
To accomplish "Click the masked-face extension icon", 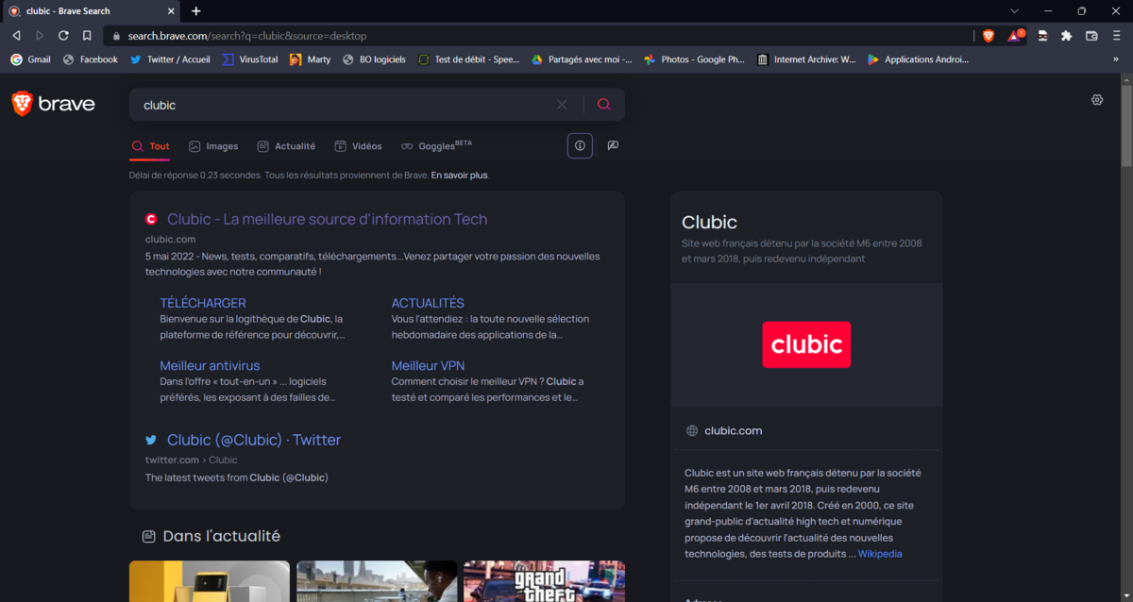I will point(1042,36).
